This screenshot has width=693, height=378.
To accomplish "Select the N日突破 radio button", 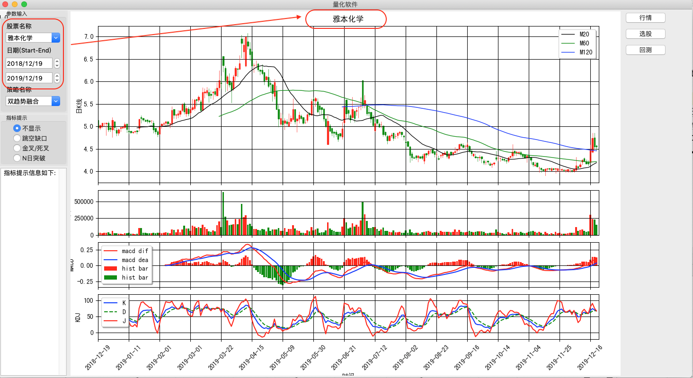I will [x=29, y=158].
